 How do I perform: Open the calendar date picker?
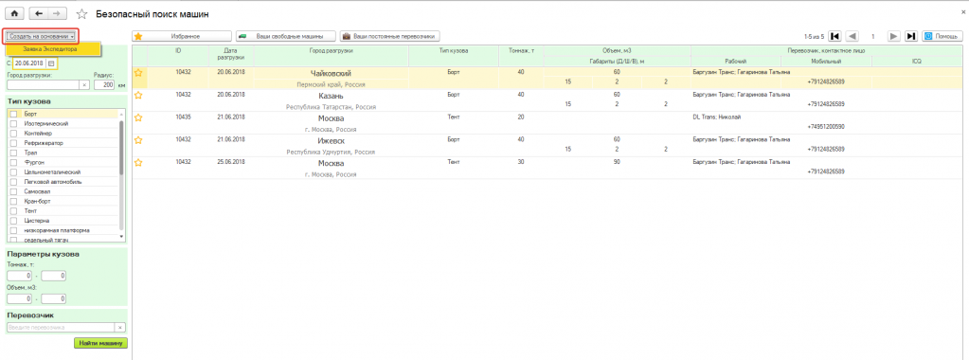[51, 63]
